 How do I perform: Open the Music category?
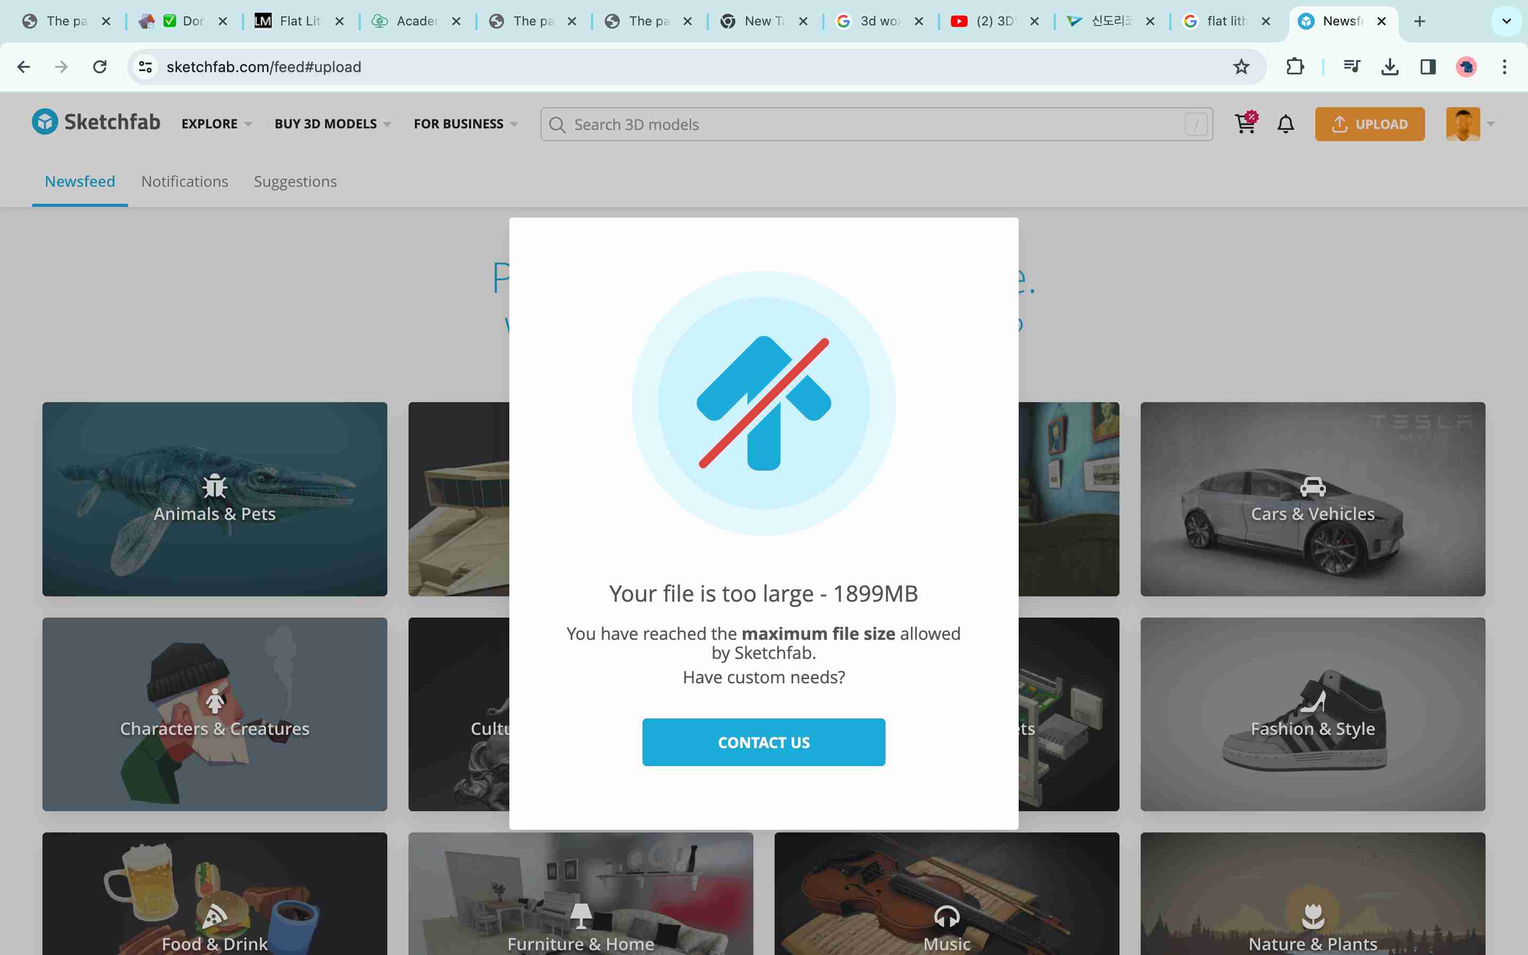tap(947, 894)
